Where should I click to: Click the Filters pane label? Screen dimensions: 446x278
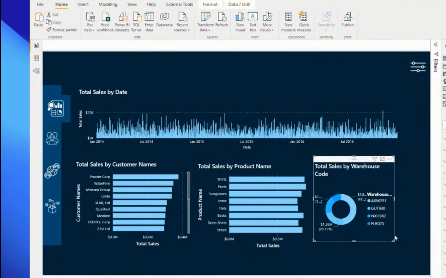coord(436,65)
